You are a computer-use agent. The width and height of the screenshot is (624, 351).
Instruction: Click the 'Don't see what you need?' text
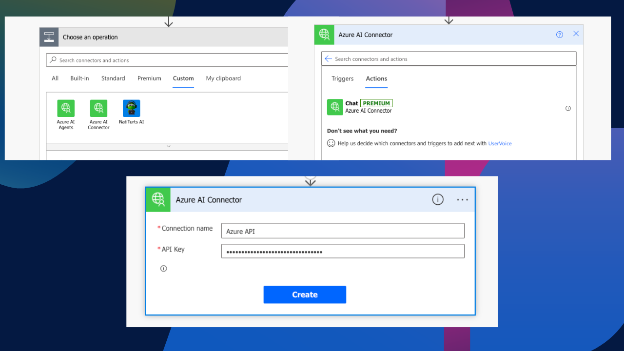click(362, 131)
